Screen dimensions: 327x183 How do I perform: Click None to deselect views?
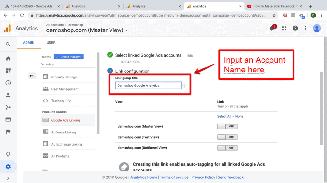[239, 116]
